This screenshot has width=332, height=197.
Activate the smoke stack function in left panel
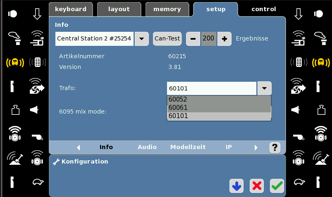[15, 38]
